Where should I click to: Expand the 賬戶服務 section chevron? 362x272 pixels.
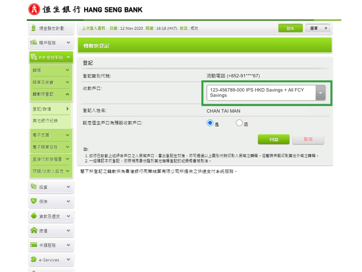(68, 42)
